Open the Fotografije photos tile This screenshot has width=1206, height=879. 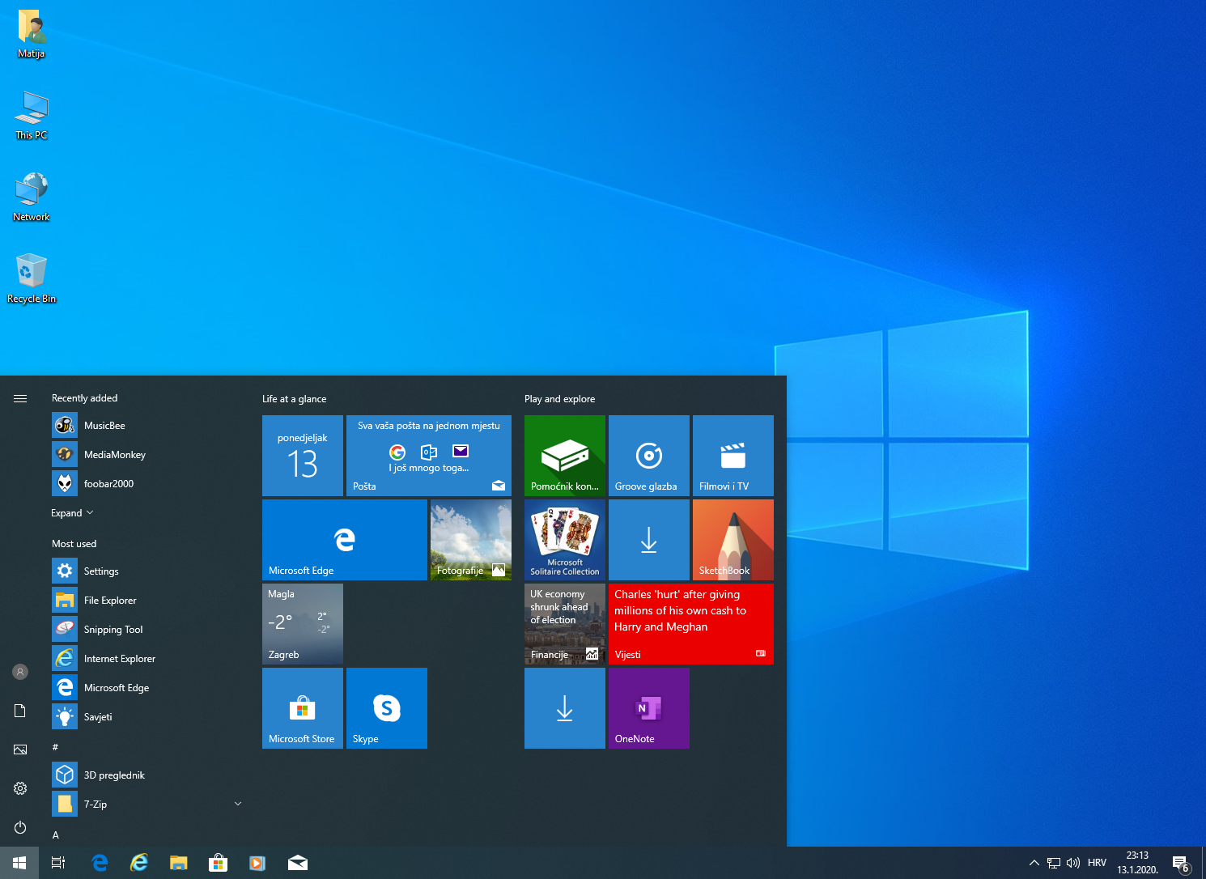tap(471, 540)
